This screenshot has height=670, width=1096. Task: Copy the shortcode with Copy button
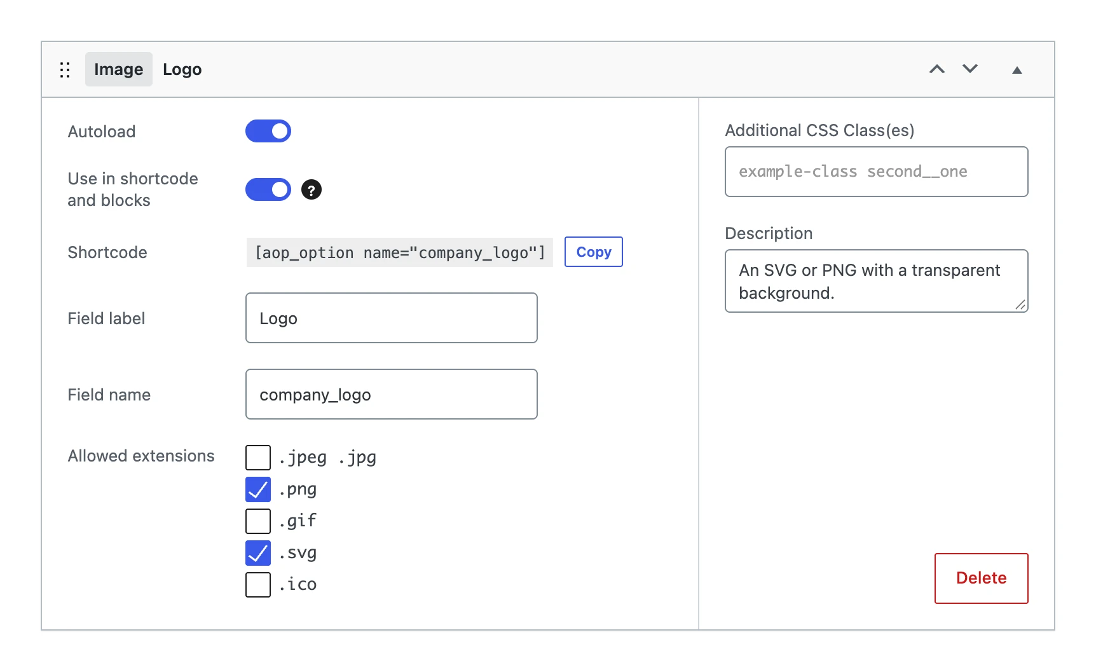point(593,252)
